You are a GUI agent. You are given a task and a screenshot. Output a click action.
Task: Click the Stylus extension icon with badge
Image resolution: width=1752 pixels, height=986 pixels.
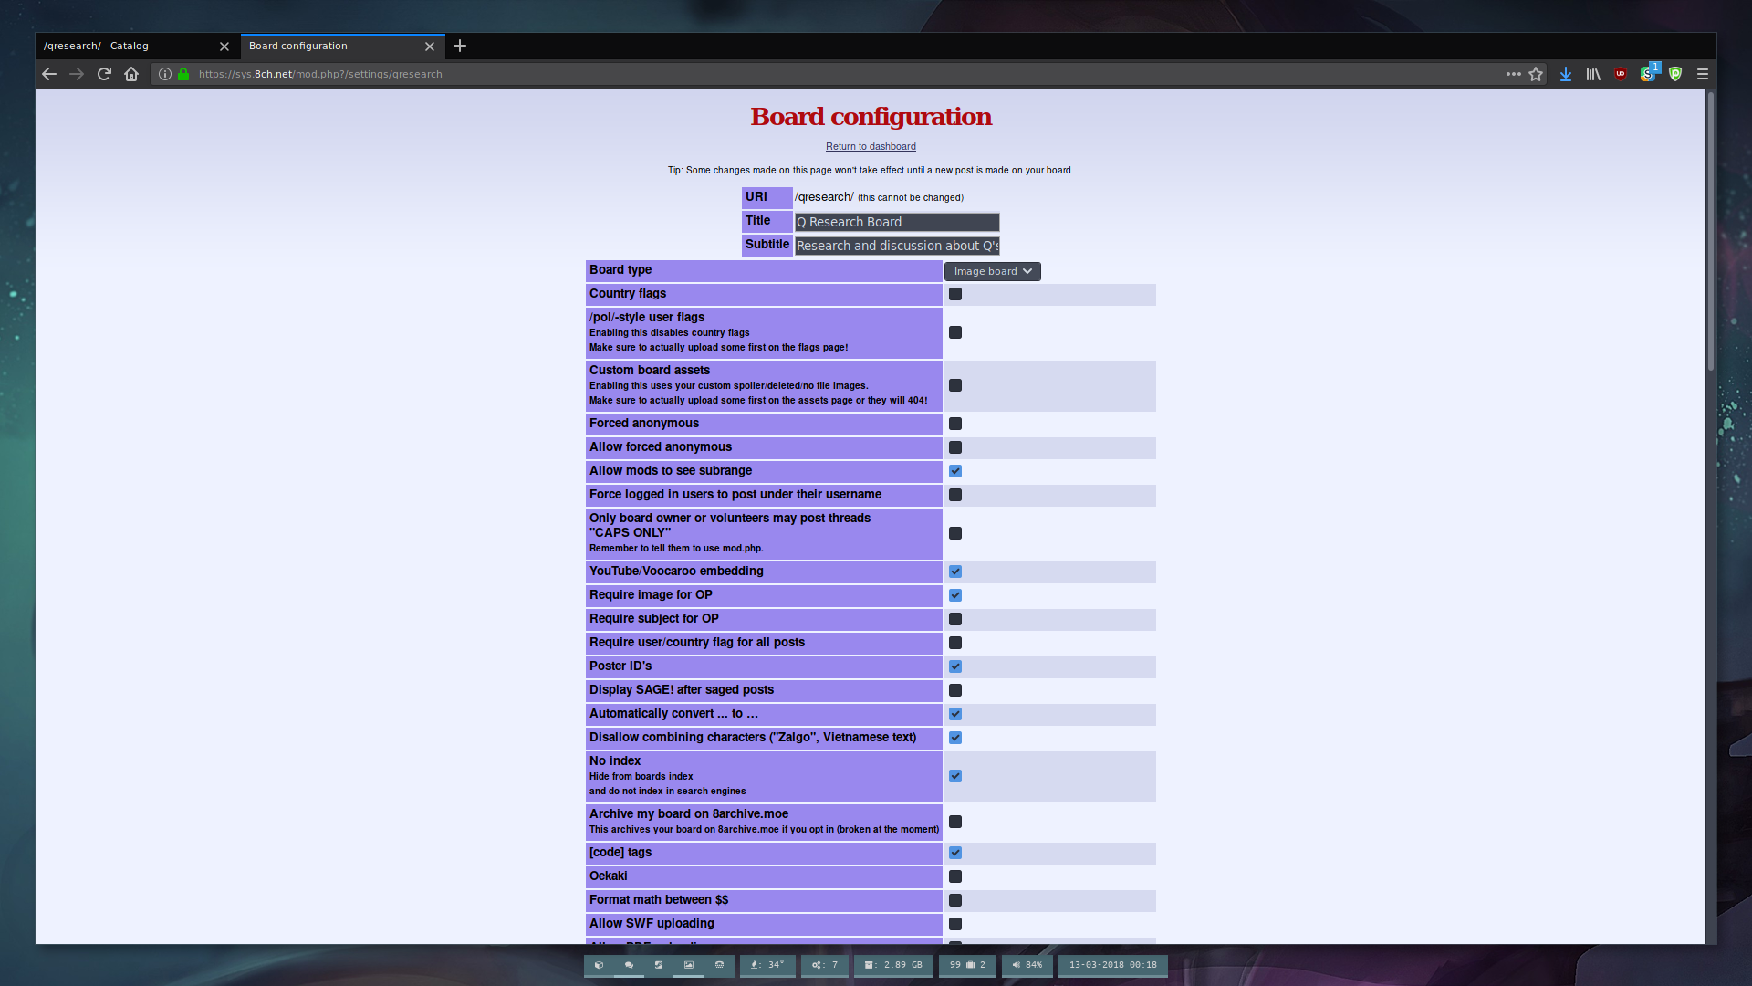tap(1648, 73)
